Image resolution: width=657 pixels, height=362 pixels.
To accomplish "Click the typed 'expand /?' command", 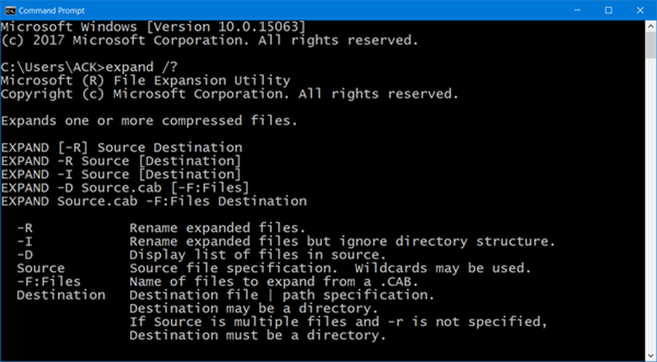I will [142, 67].
